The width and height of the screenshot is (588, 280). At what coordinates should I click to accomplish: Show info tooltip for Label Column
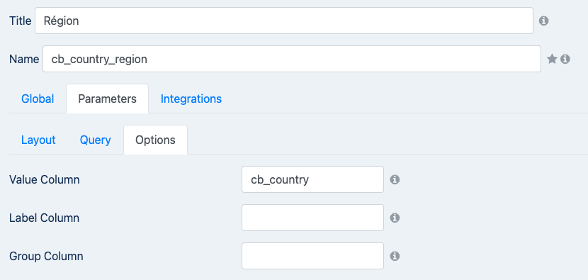pyautogui.click(x=395, y=218)
